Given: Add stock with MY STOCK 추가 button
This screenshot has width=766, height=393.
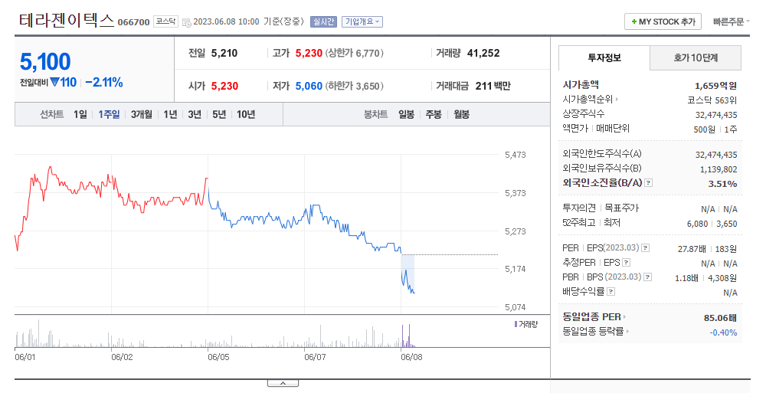Looking at the screenshot, I should click(x=663, y=21).
